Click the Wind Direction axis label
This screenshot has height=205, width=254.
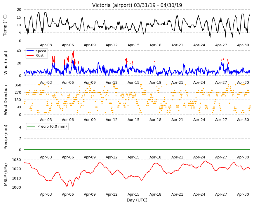(6, 100)
